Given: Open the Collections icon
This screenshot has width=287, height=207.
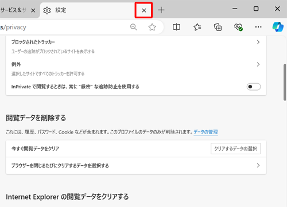Looking at the screenshot, I should click(218, 27).
